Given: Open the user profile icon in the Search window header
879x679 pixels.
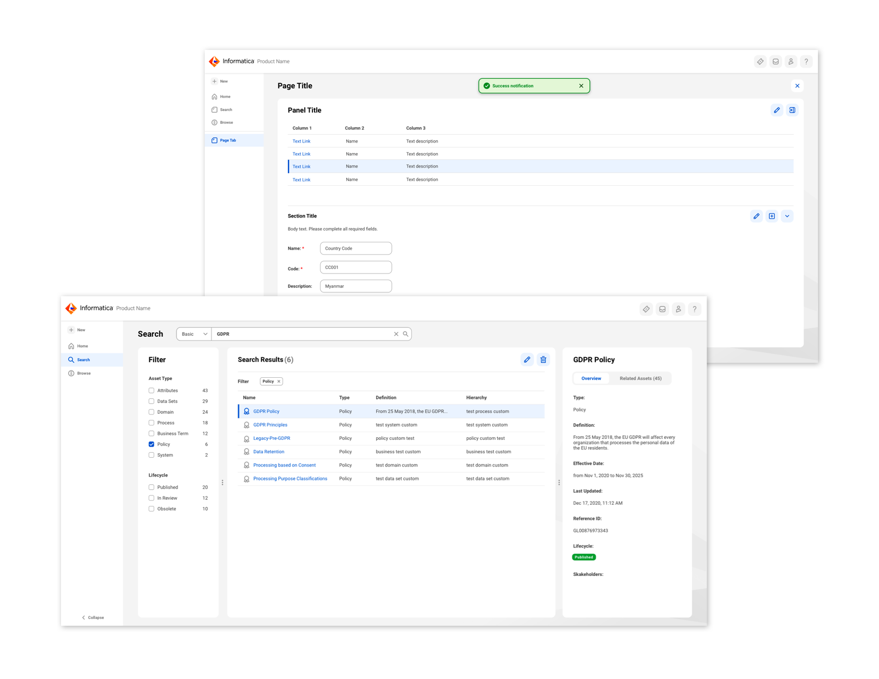Looking at the screenshot, I should (678, 309).
